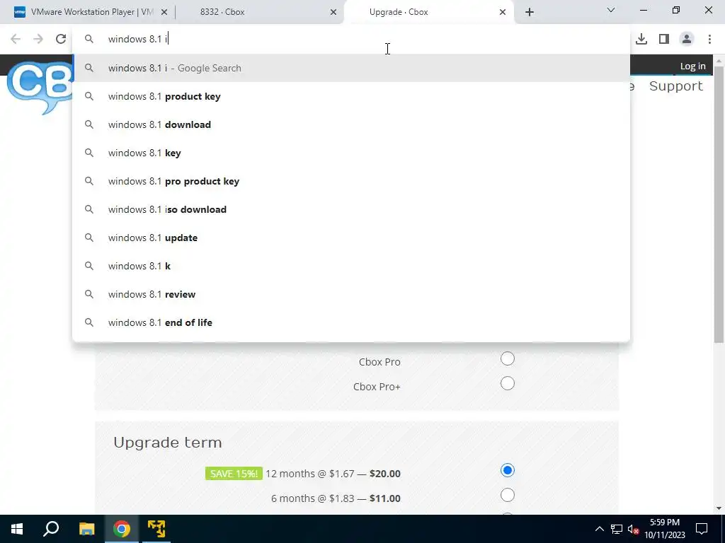Click the SAVE 15%! badge
The image size is (725, 543).
click(x=234, y=473)
